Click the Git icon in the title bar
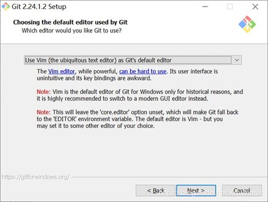268x202 pixels. click(5, 6)
